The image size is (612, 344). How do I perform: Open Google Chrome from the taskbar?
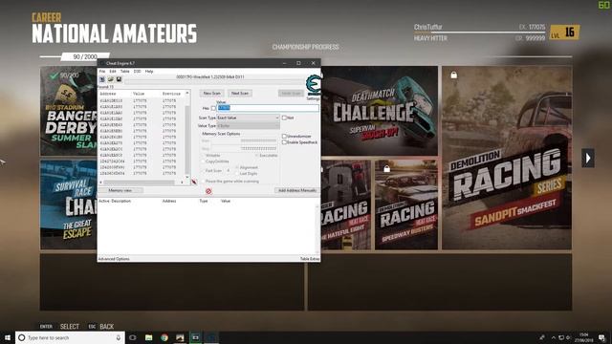(x=164, y=337)
